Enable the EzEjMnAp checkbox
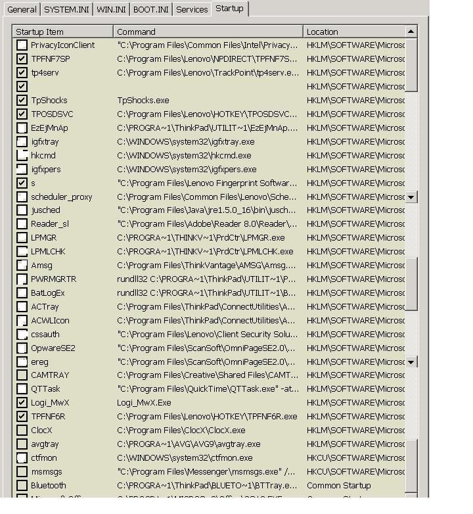The height and width of the screenshot is (514, 473). 22,128
